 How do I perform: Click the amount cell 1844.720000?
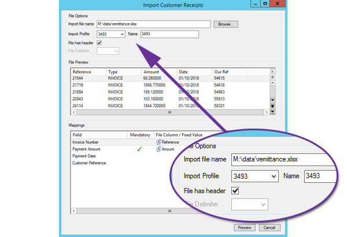tap(154, 106)
